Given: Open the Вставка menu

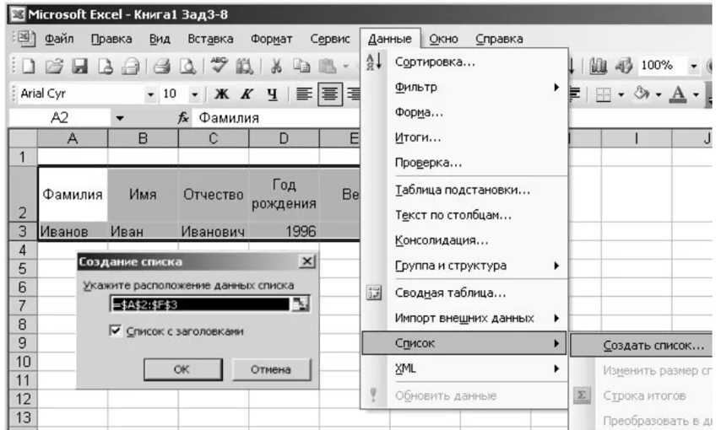Looking at the screenshot, I should click(210, 39).
